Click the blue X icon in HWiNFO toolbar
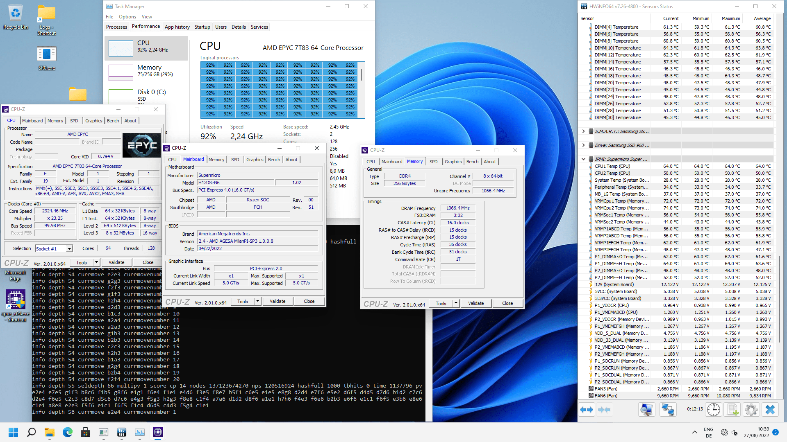The height and width of the screenshot is (442, 787). point(770,410)
